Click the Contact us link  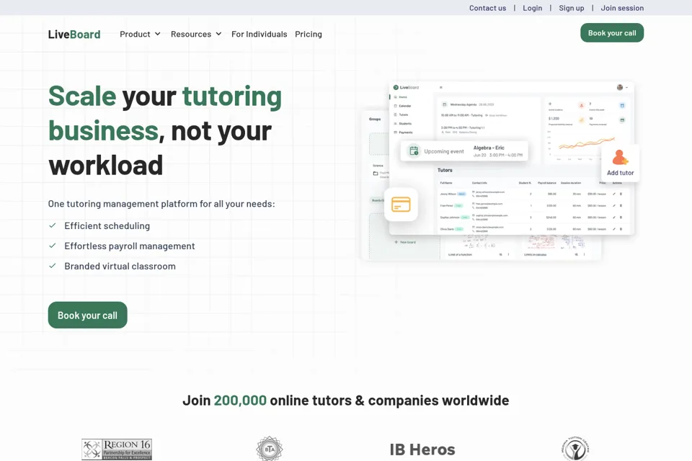pyautogui.click(x=487, y=8)
